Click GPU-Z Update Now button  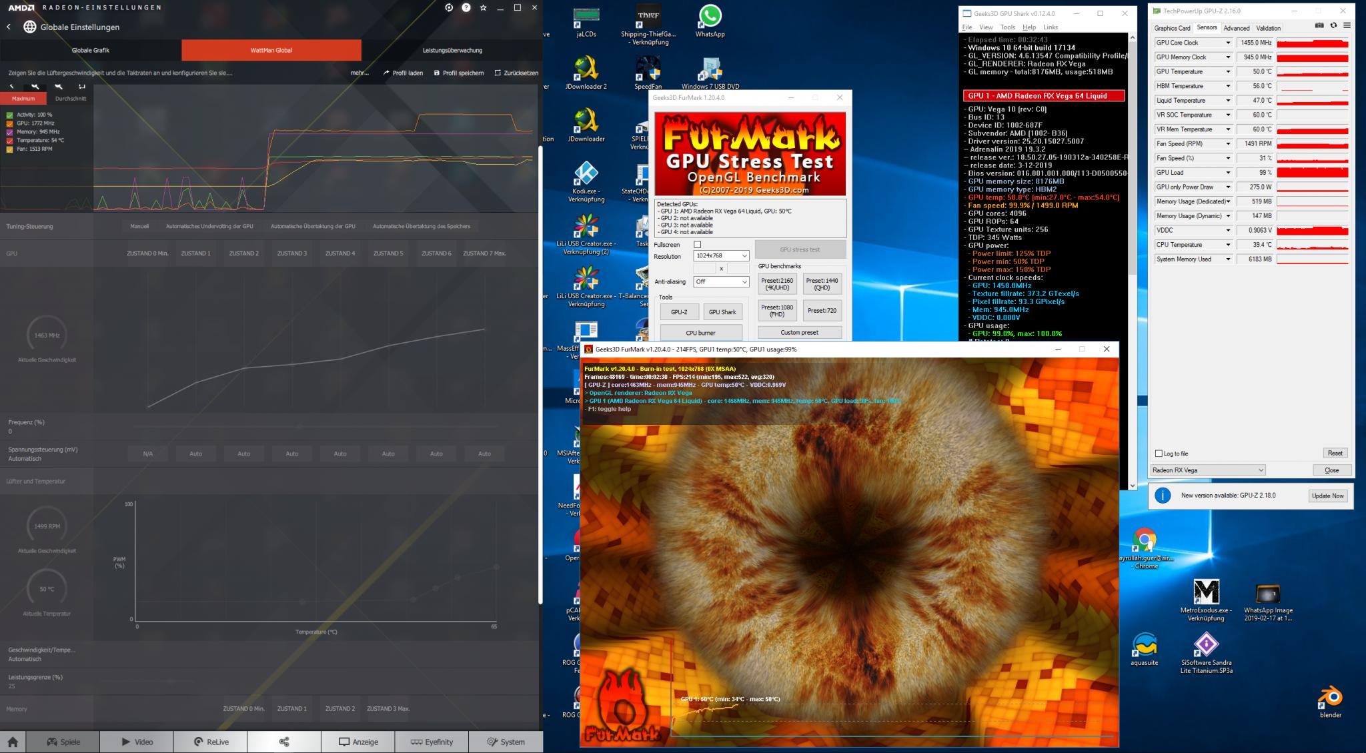coord(1327,496)
